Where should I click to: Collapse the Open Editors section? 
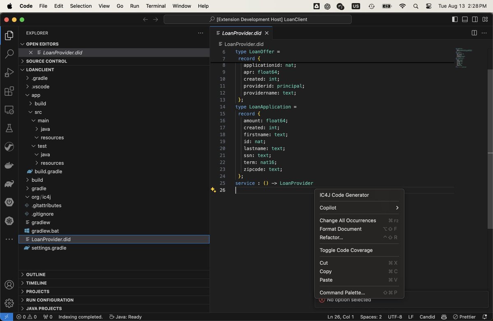(114, 44)
